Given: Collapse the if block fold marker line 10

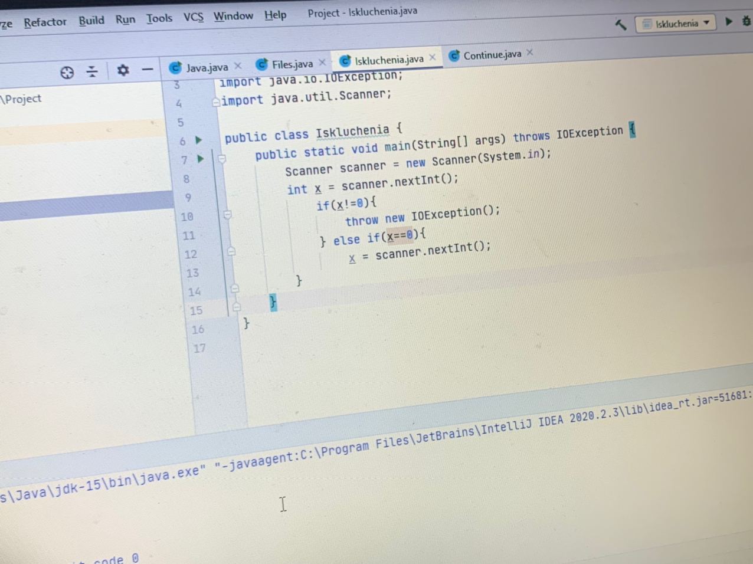Looking at the screenshot, I should (x=228, y=215).
